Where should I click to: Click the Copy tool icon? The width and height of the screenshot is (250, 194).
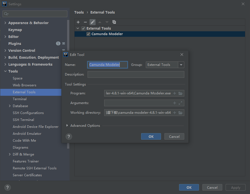click(x=114, y=22)
